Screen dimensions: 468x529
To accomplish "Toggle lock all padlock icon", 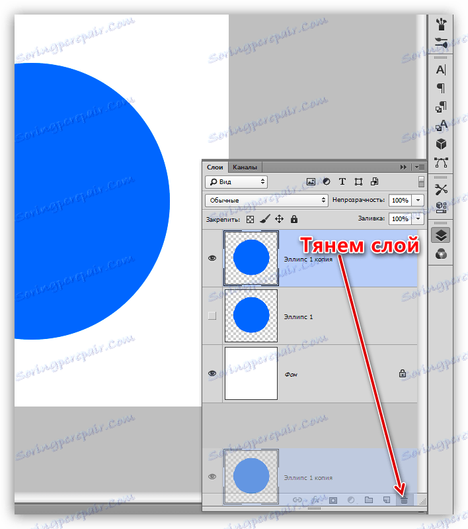I will pos(294,219).
